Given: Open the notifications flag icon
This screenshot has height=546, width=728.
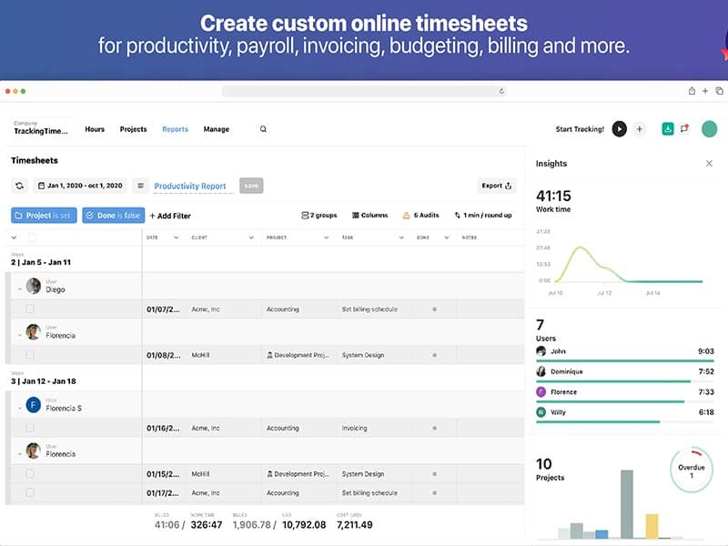Looking at the screenshot, I should [x=684, y=129].
